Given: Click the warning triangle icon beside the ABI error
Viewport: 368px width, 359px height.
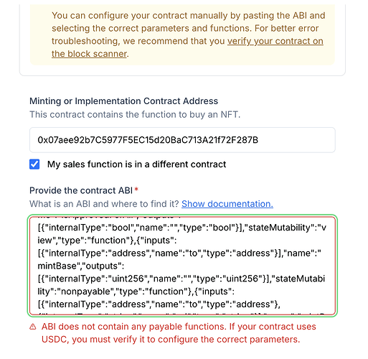Looking at the screenshot, I should click(33, 327).
